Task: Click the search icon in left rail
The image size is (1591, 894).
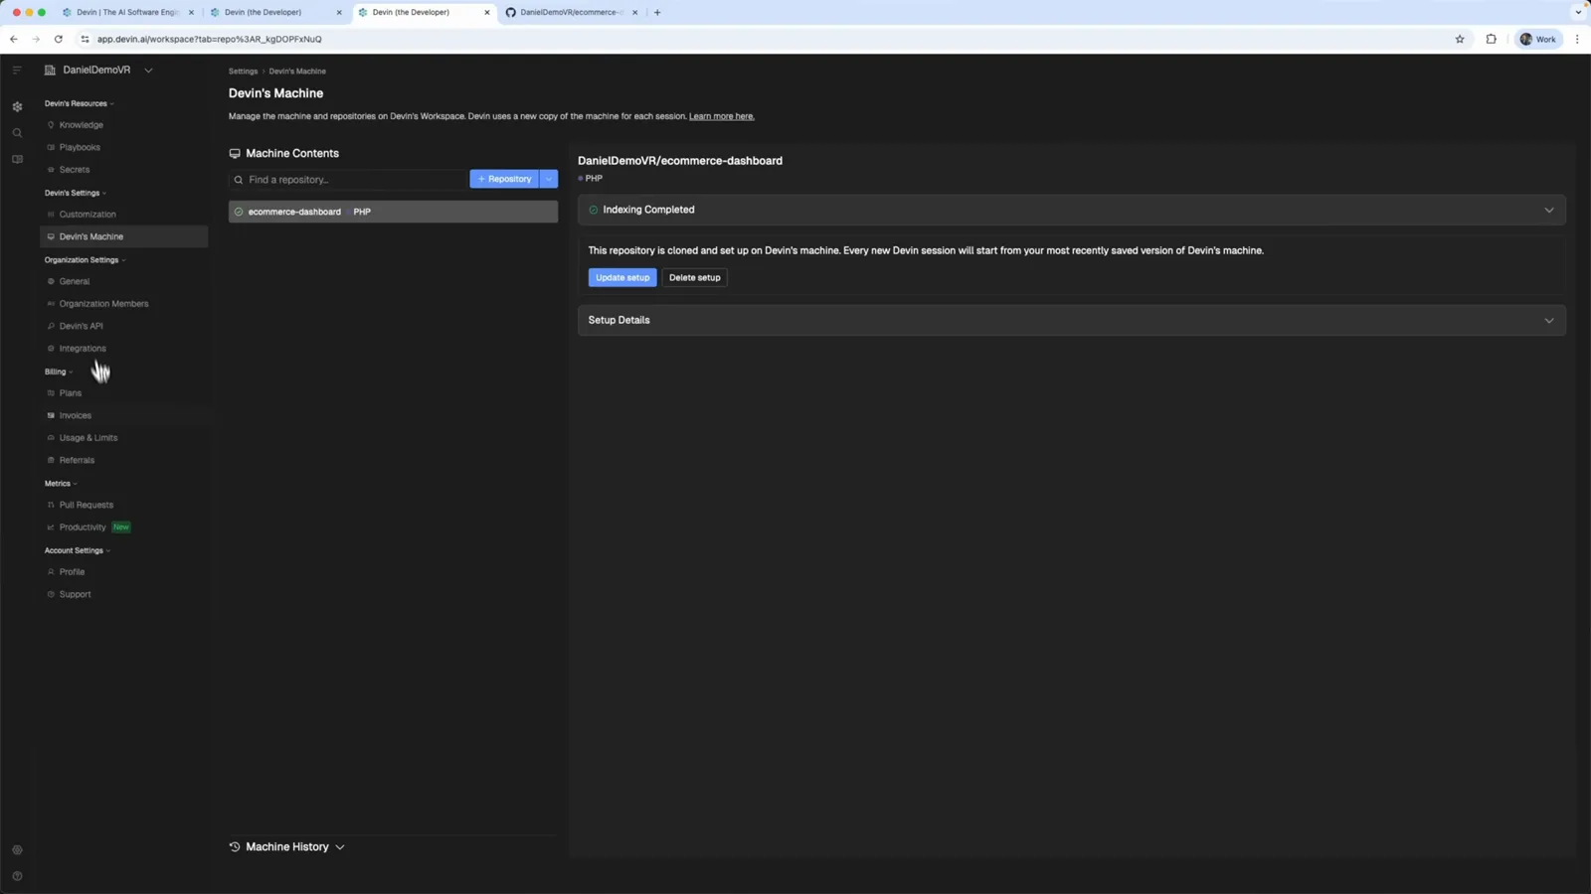Action: 17,133
